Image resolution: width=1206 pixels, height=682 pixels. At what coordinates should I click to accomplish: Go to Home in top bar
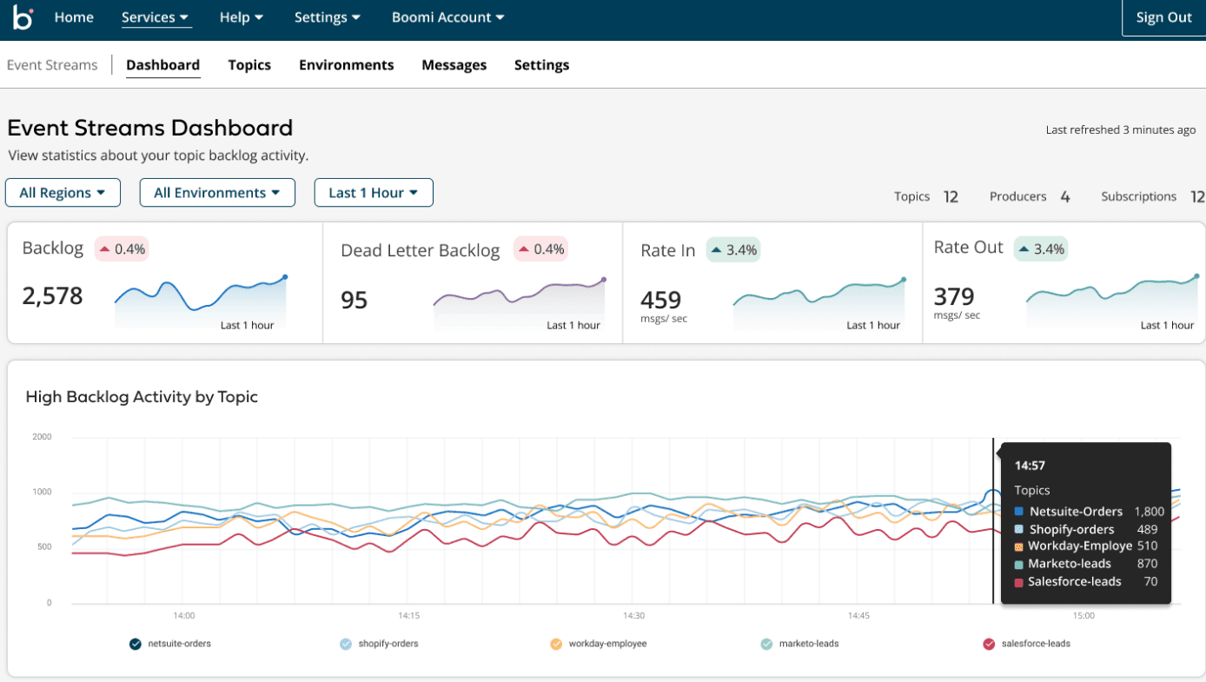[x=74, y=17]
